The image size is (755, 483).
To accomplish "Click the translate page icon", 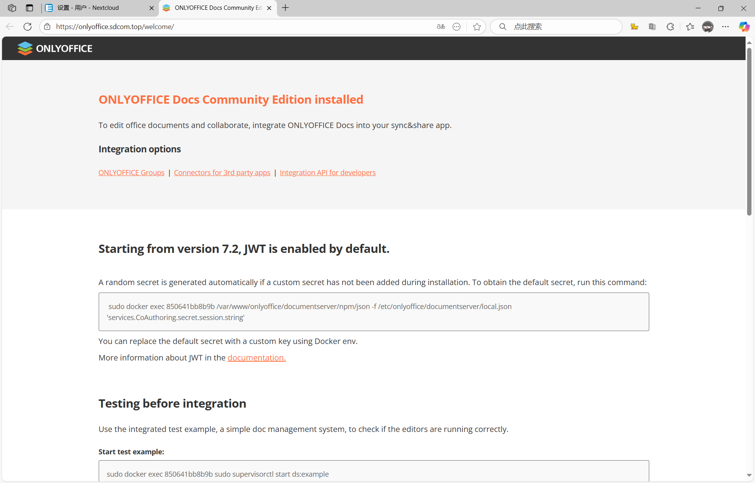I will point(441,27).
